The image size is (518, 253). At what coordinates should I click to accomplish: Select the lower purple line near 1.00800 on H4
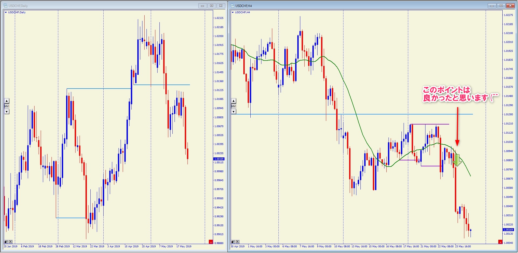431,166
